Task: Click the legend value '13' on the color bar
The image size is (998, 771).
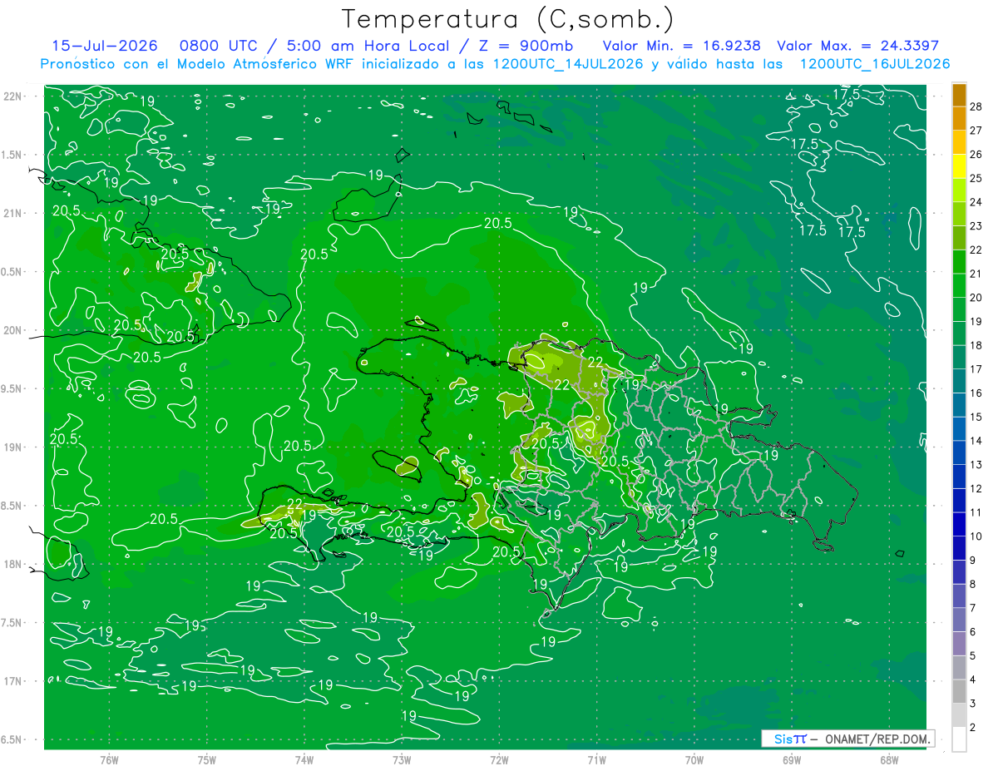Action: pyautogui.click(x=977, y=465)
